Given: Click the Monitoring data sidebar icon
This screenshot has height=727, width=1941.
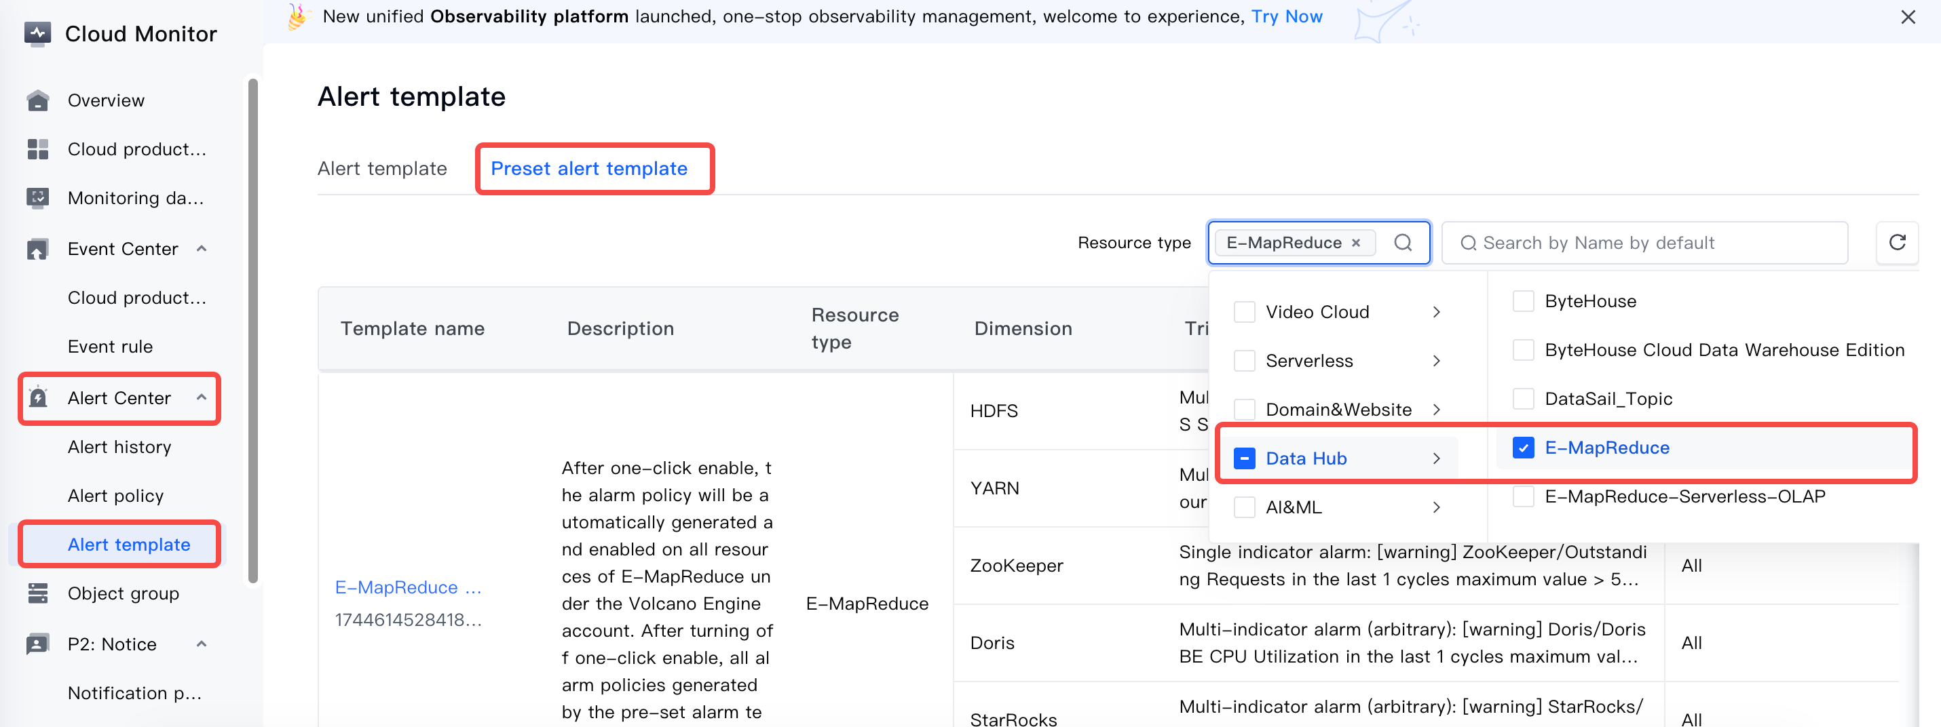Looking at the screenshot, I should pos(38,198).
